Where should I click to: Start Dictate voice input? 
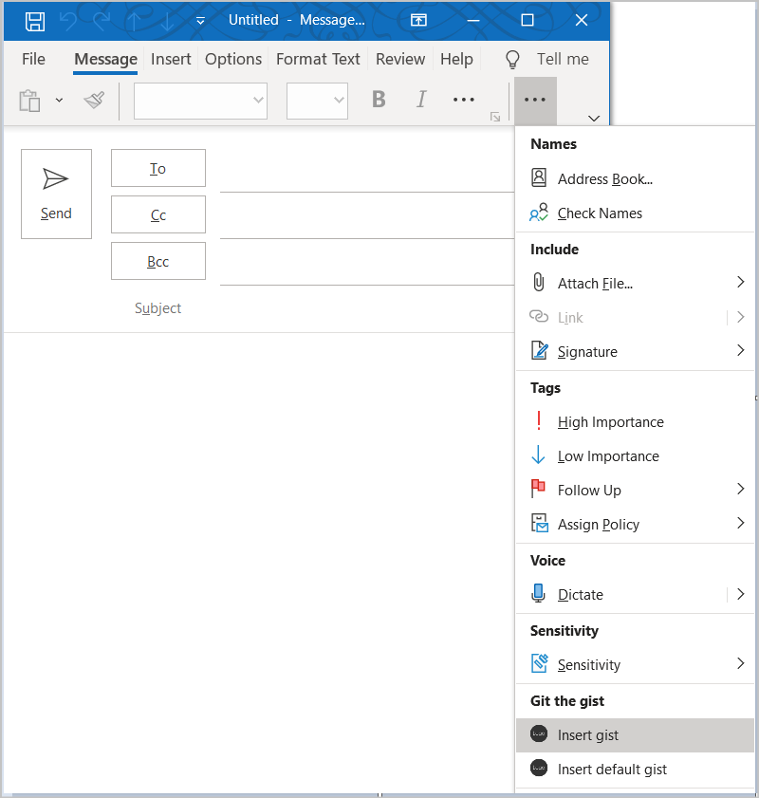(x=579, y=594)
